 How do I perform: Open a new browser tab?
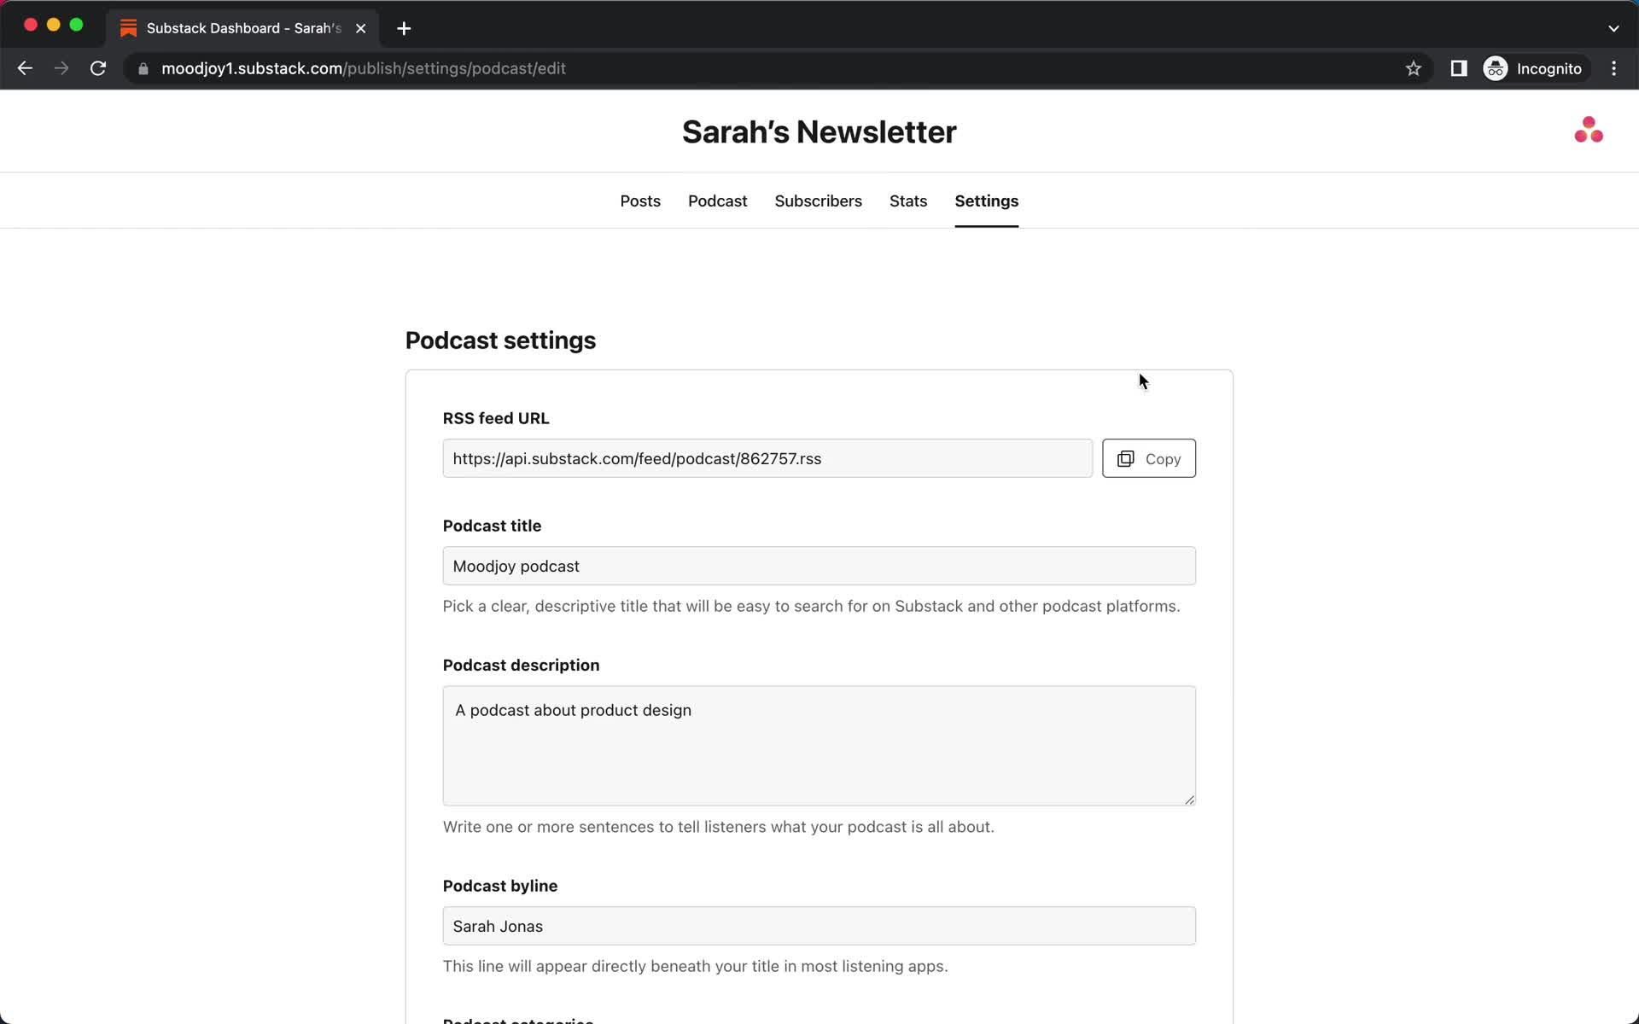[x=404, y=28]
